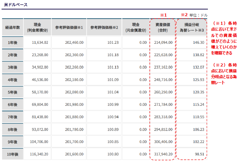This screenshot has height=163, width=240.
Task: Click the break-even rate 115.24
Action: (x=199, y=104)
